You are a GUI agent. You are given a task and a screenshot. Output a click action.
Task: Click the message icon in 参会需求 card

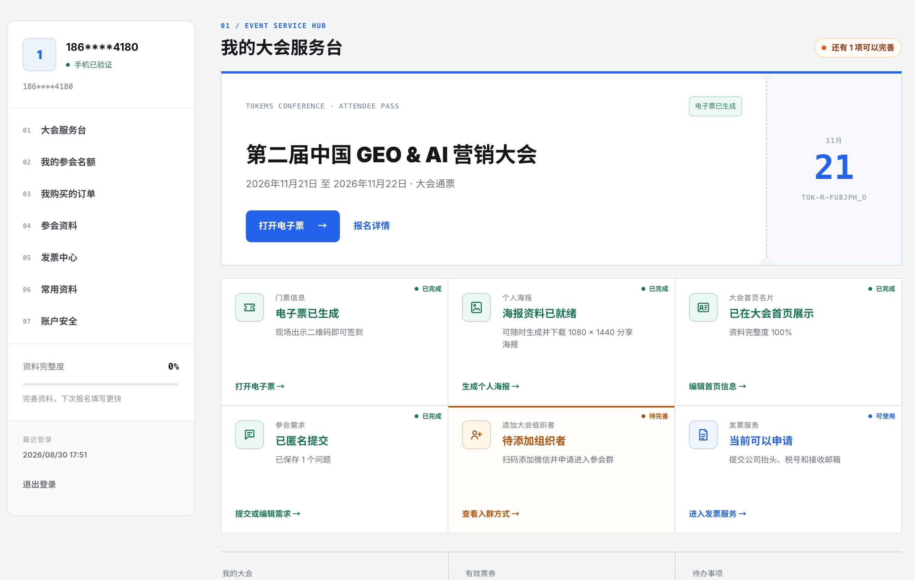tap(249, 434)
